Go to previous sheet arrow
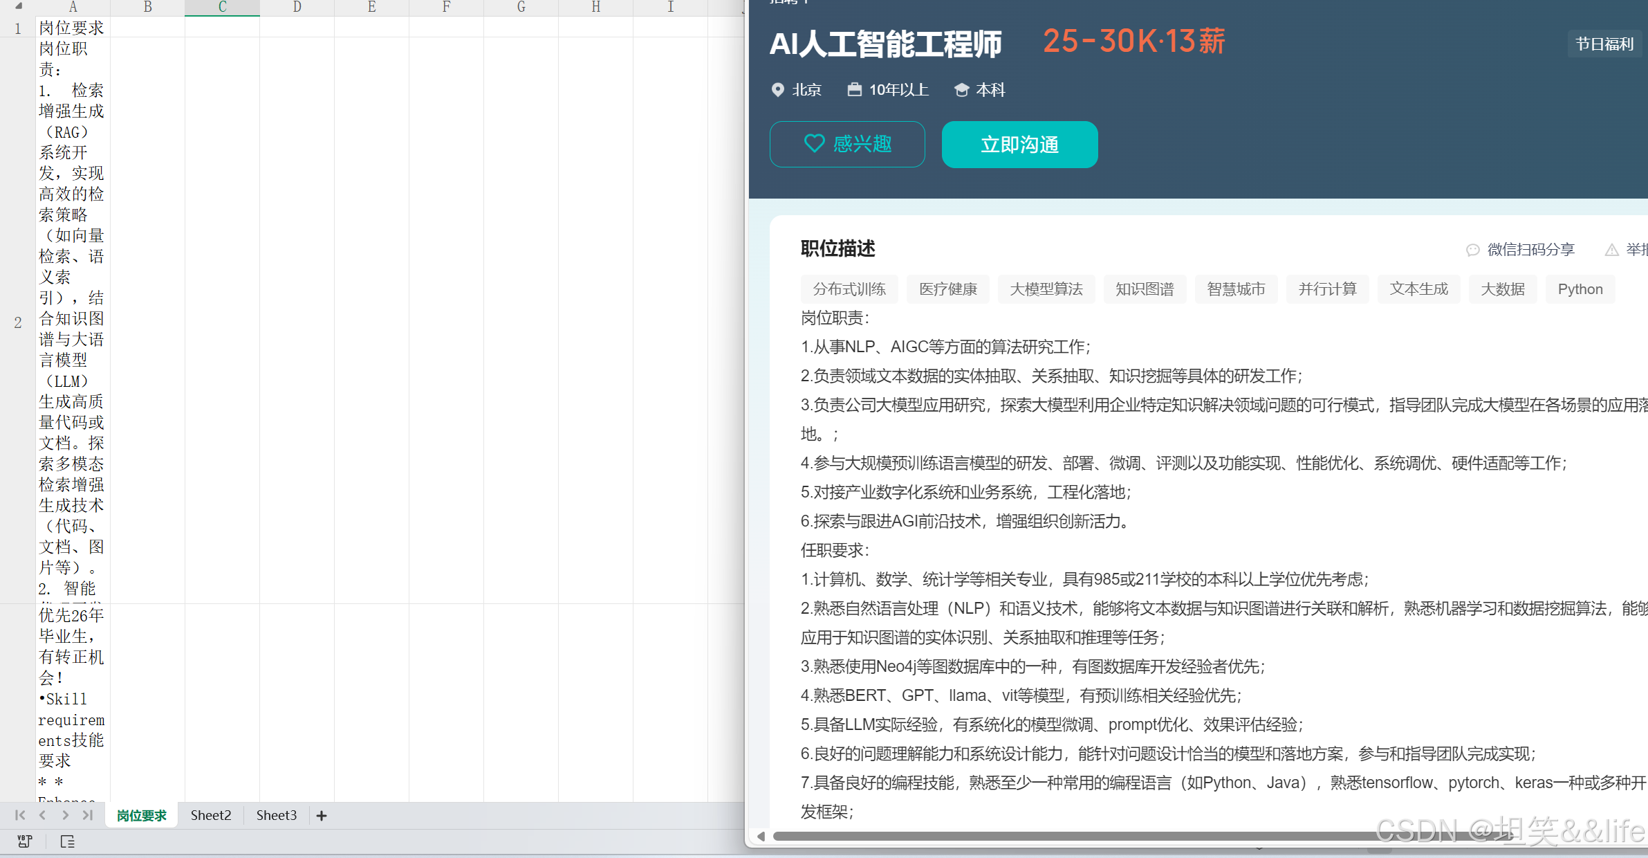The height and width of the screenshot is (858, 1648). [x=42, y=815]
